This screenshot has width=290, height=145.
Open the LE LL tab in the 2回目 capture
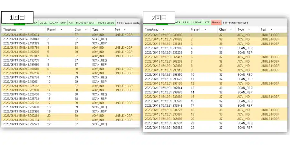click(187, 23)
